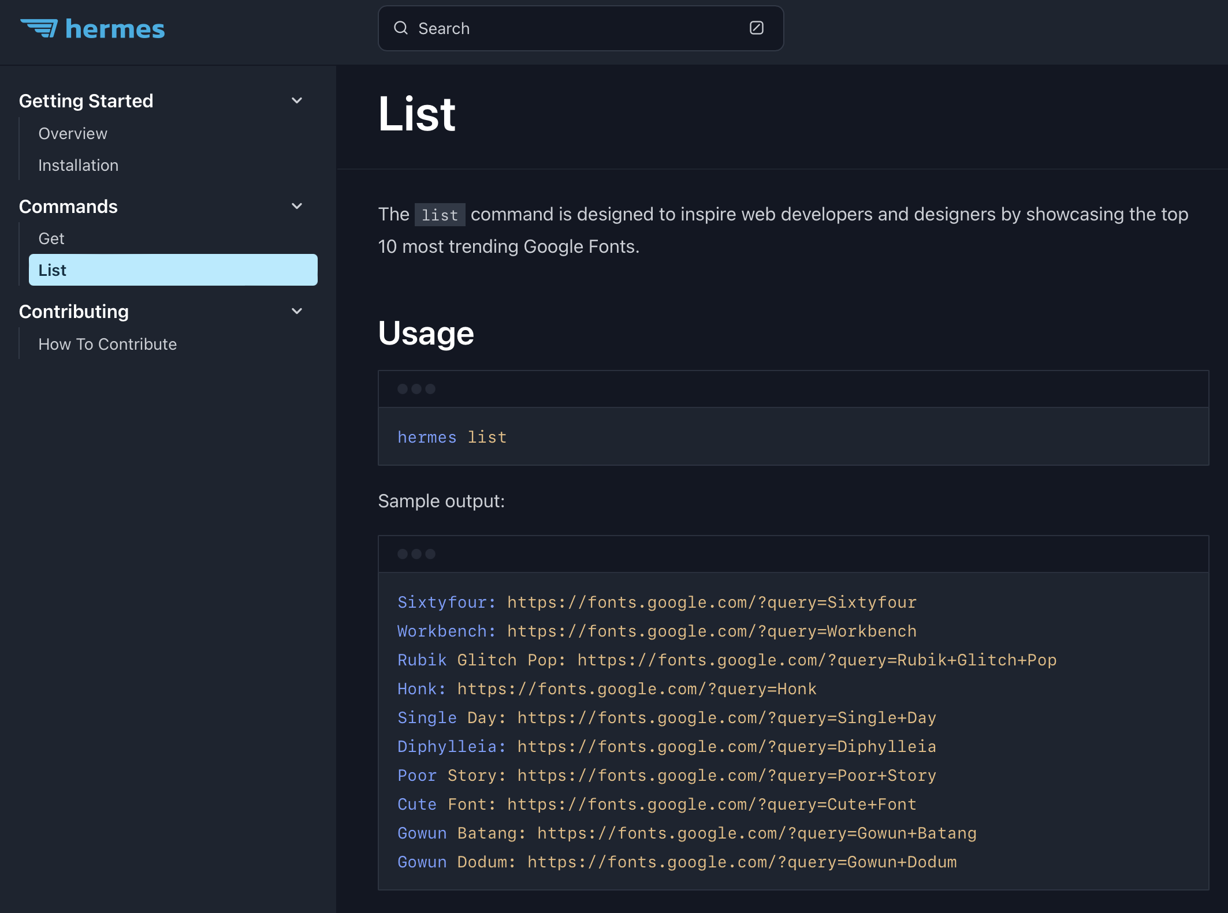Click the Gowun Batang URL line
The image size is (1228, 913).
pyautogui.click(x=687, y=833)
